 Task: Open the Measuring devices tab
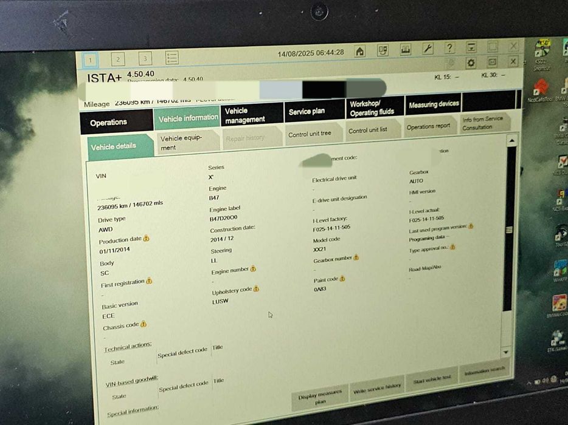click(x=433, y=104)
